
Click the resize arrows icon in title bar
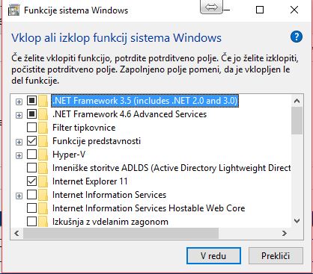[211, 7]
